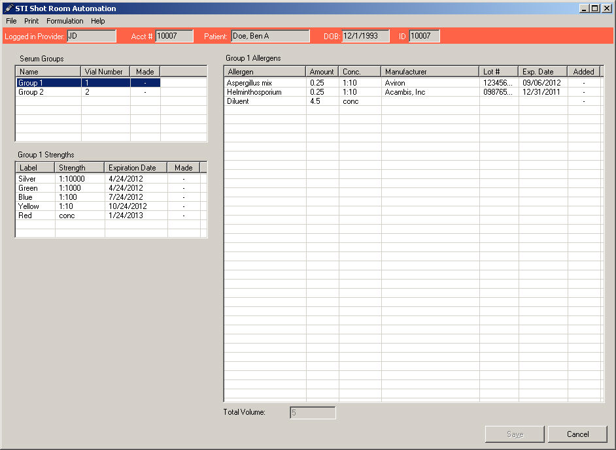Select the Helminthosporium allergen row

pyautogui.click(x=254, y=92)
